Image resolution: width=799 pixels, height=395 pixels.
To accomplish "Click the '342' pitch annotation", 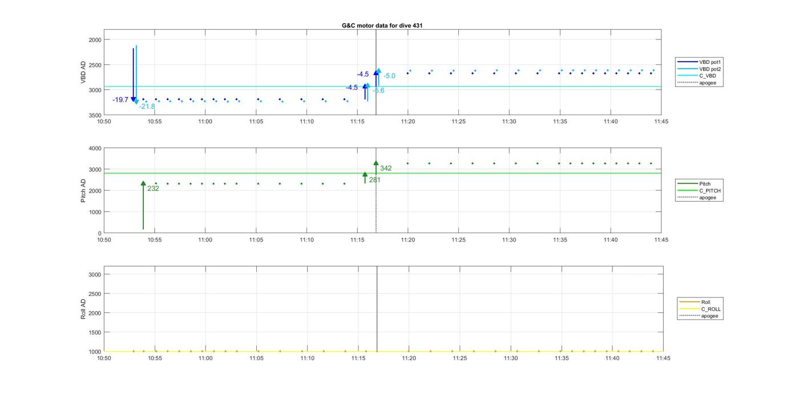I will pos(386,168).
